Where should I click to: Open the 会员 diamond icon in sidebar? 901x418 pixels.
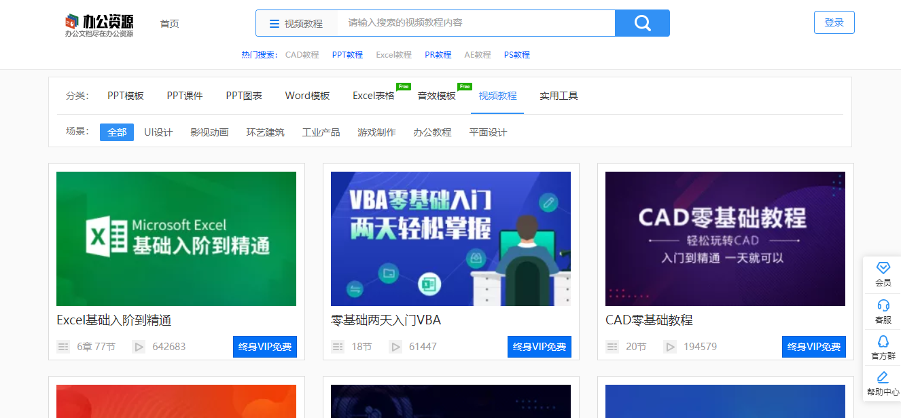coord(883,269)
